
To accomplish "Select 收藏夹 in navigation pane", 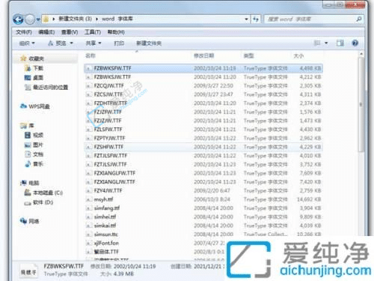I will pos(36,58).
